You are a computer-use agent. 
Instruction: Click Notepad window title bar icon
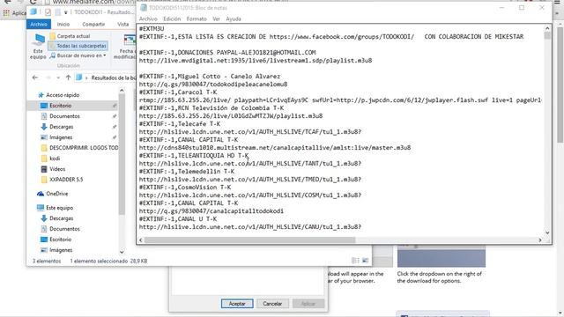click(x=144, y=8)
